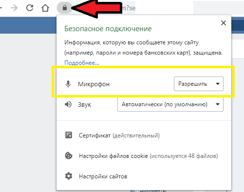Viewport: 244px width, 192px height.
Task: Click the microphone icon
Action: pyautogui.click(x=68, y=84)
